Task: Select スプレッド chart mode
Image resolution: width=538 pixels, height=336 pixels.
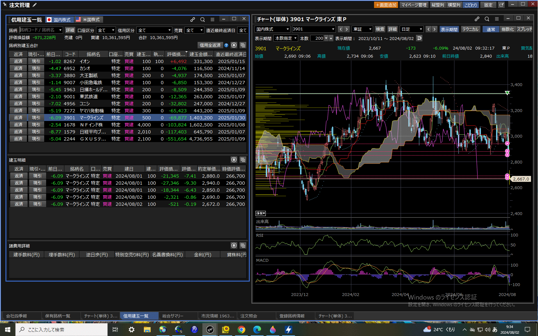Action: click(x=524, y=29)
